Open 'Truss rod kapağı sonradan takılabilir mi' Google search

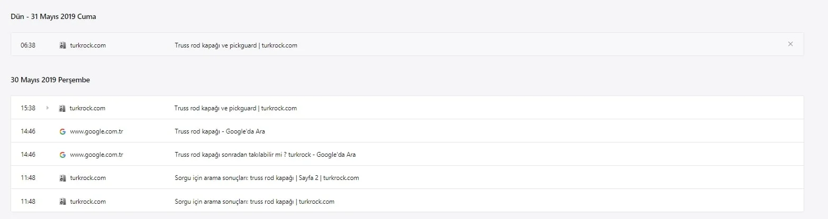click(x=265, y=155)
